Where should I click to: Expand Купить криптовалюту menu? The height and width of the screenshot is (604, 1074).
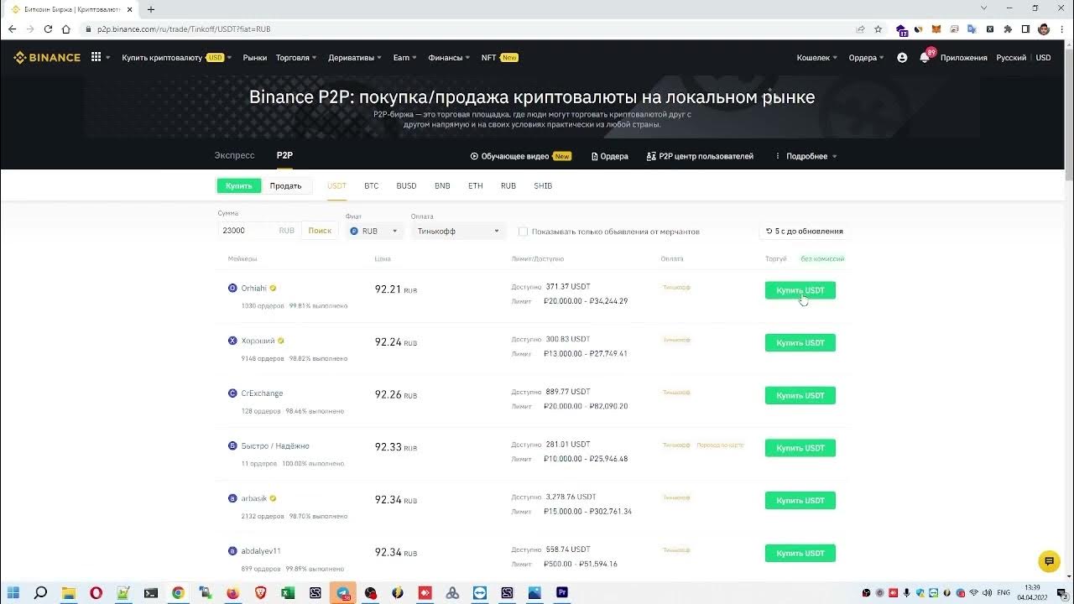[x=177, y=58]
